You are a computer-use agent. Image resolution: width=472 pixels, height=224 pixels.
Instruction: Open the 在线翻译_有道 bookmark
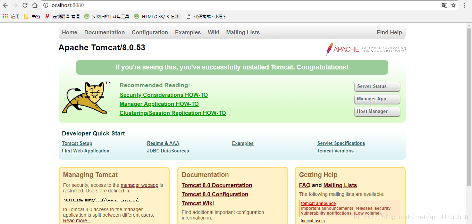coord(62,16)
